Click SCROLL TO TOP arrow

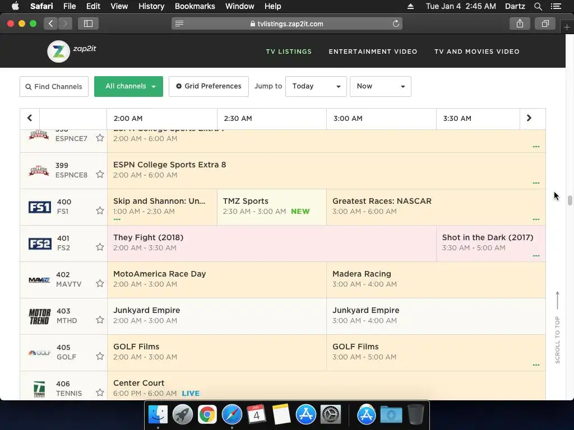[x=557, y=301]
